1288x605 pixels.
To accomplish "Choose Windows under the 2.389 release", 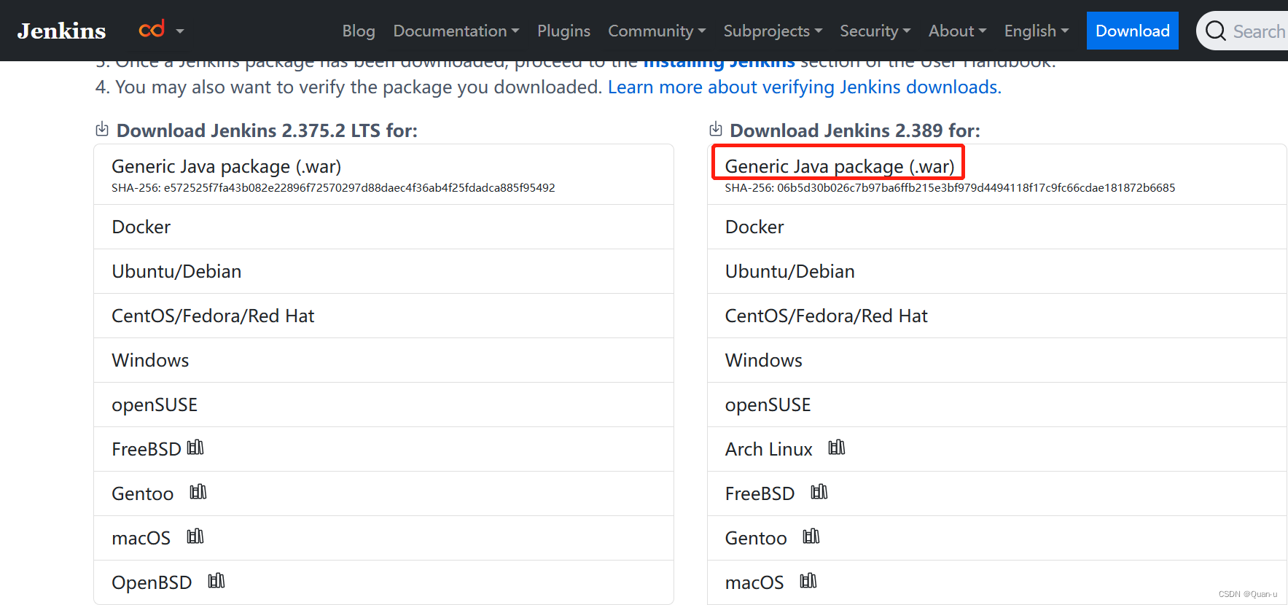I will (x=997, y=360).
